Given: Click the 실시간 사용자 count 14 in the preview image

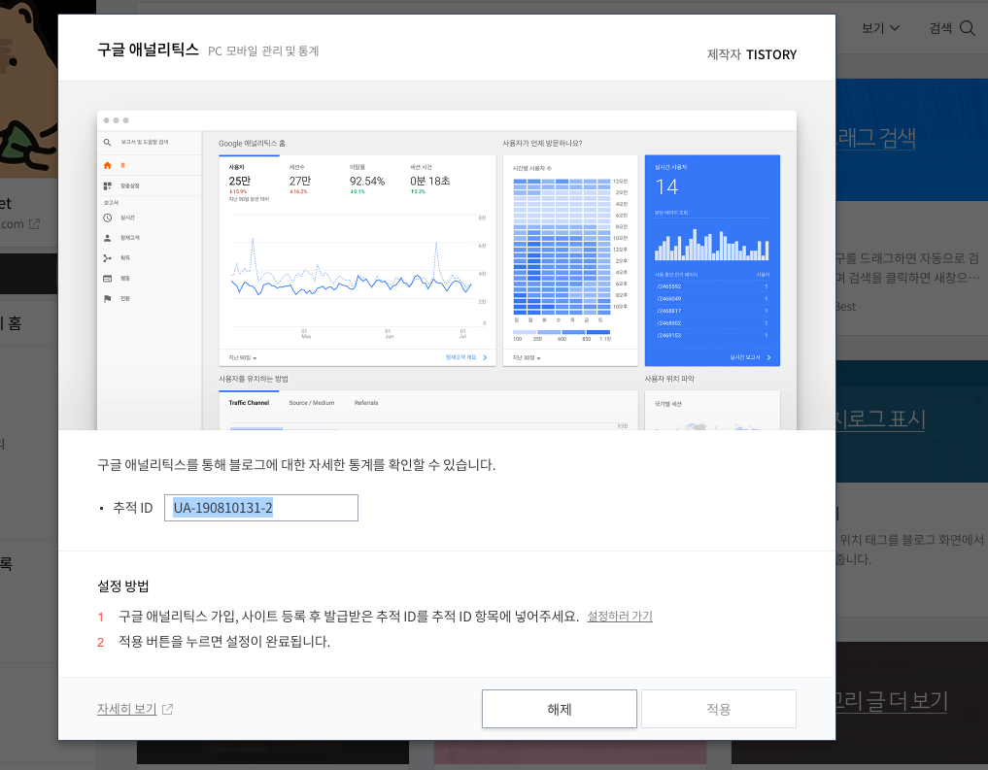Looking at the screenshot, I should click(666, 186).
